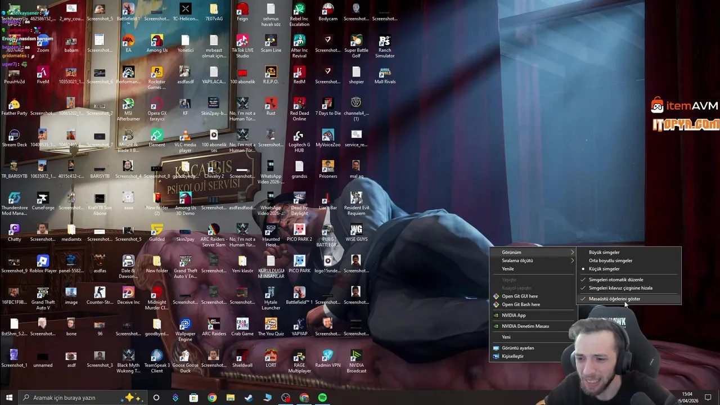
Task: Select the shopier file icon
Action: click(x=356, y=75)
